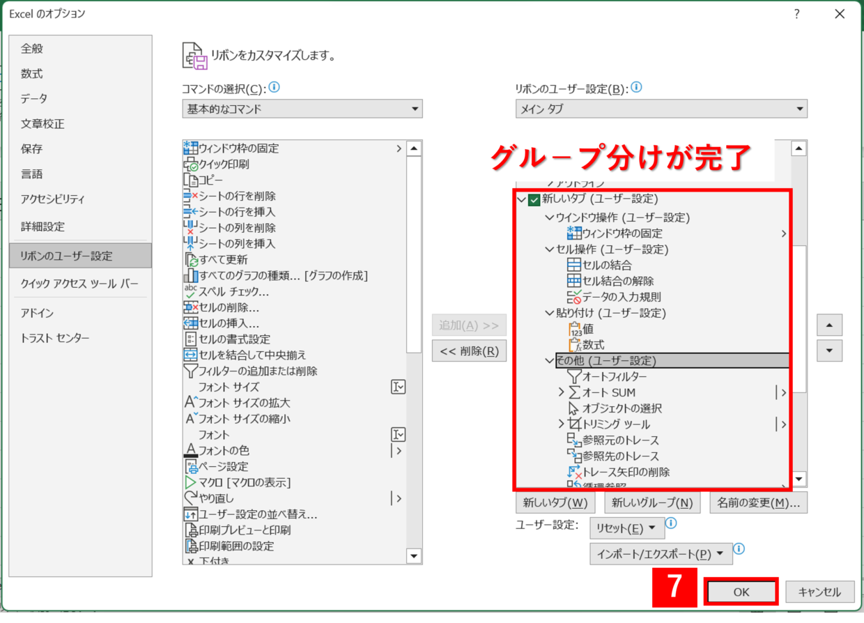Collapse the 新しいタブ (ユーザー設定) tree node
This screenshot has height=623, width=864.
coord(521,200)
